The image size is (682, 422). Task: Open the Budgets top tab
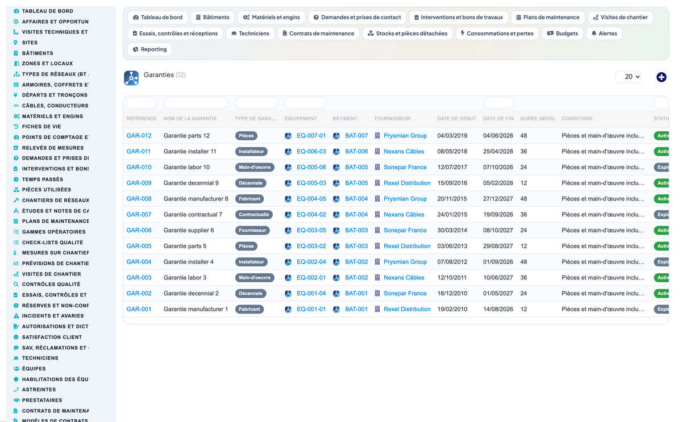pyautogui.click(x=562, y=34)
